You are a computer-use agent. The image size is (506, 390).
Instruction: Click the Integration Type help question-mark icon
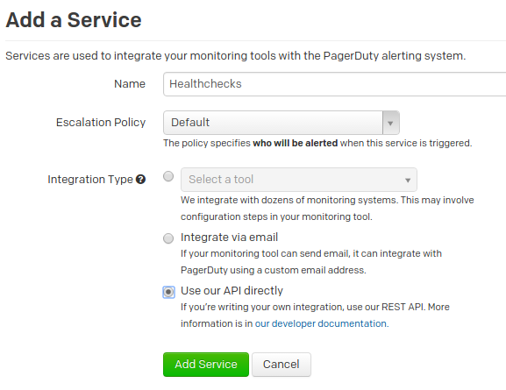(x=140, y=179)
